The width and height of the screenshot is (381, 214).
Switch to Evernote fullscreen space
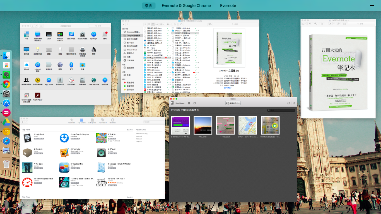pyautogui.click(x=228, y=6)
